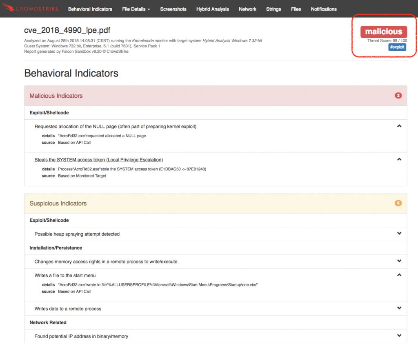Image resolution: width=418 pixels, height=347 pixels.
Task: Click the #exploit tag
Action: (397, 47)
